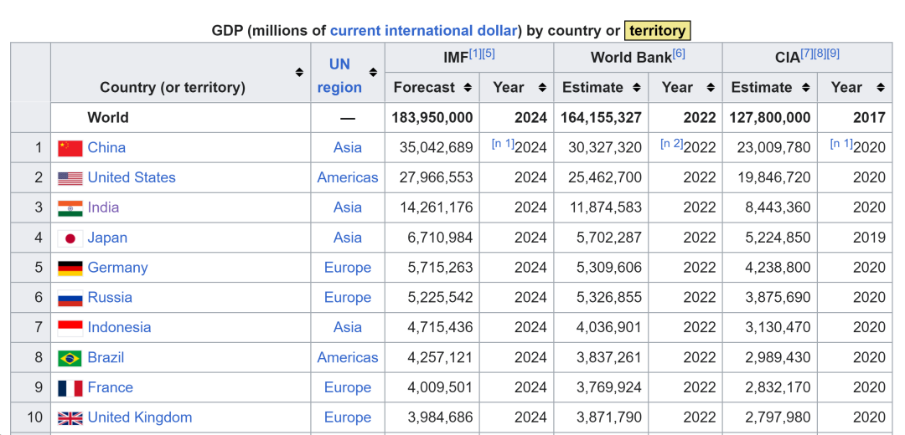Follow the Asia link in Indonesia row
Image resolution: width=905 pixels, height=435 pixels.
click(x=348, y=327)
